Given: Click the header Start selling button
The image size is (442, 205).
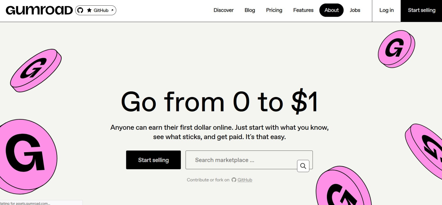Looking at the screenshot, I should pos(422,11).
